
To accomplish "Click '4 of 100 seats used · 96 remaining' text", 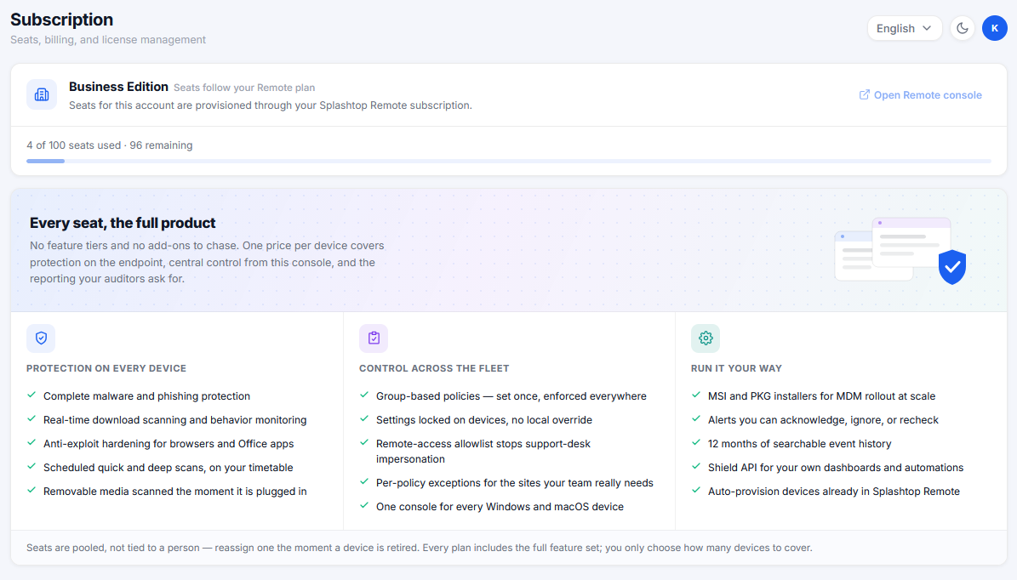I will coord(110,145).
